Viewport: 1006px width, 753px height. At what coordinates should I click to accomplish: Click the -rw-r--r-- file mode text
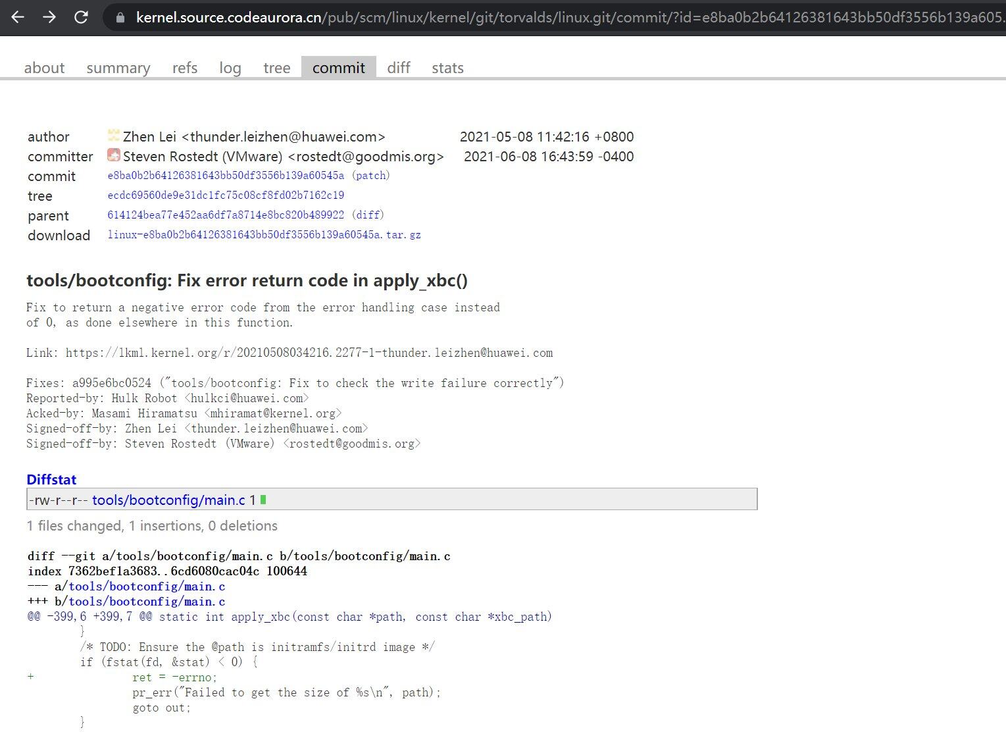(59, 500)
